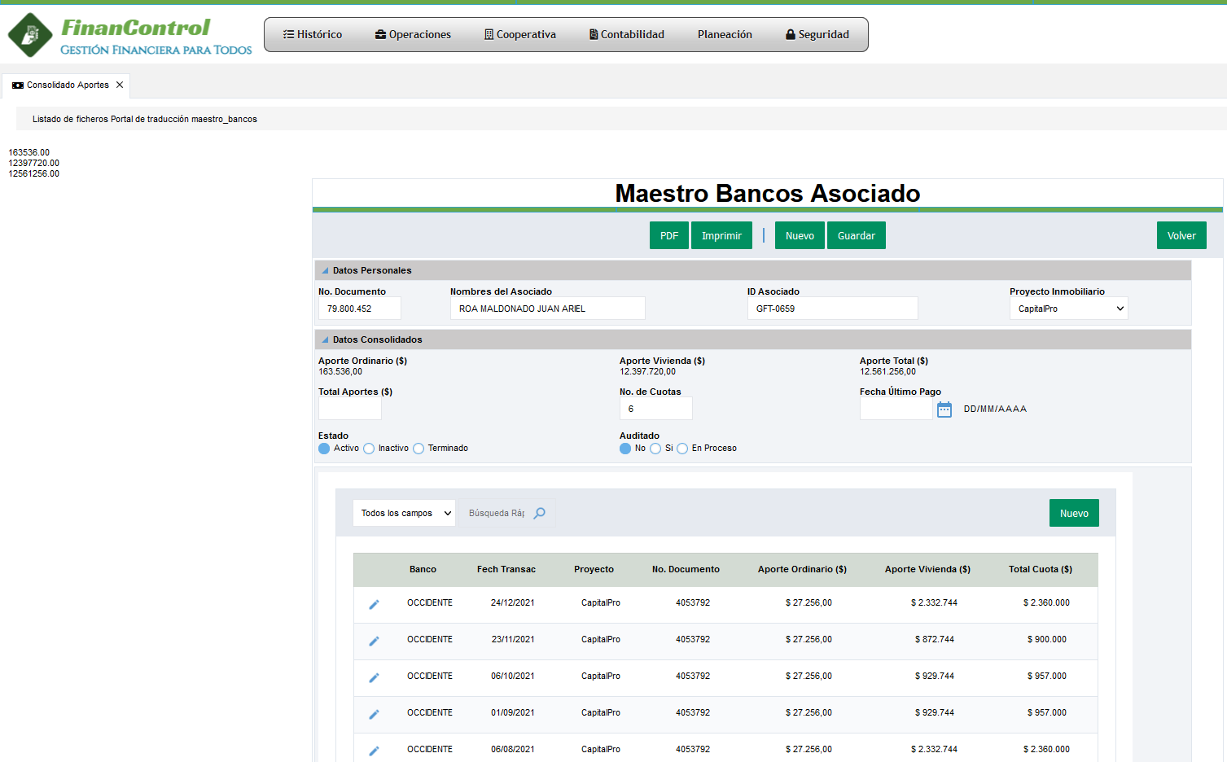Screen dimensions: 1227x762
Task: Click the Fecha Último Pago date field
Action: click(896, 409)
